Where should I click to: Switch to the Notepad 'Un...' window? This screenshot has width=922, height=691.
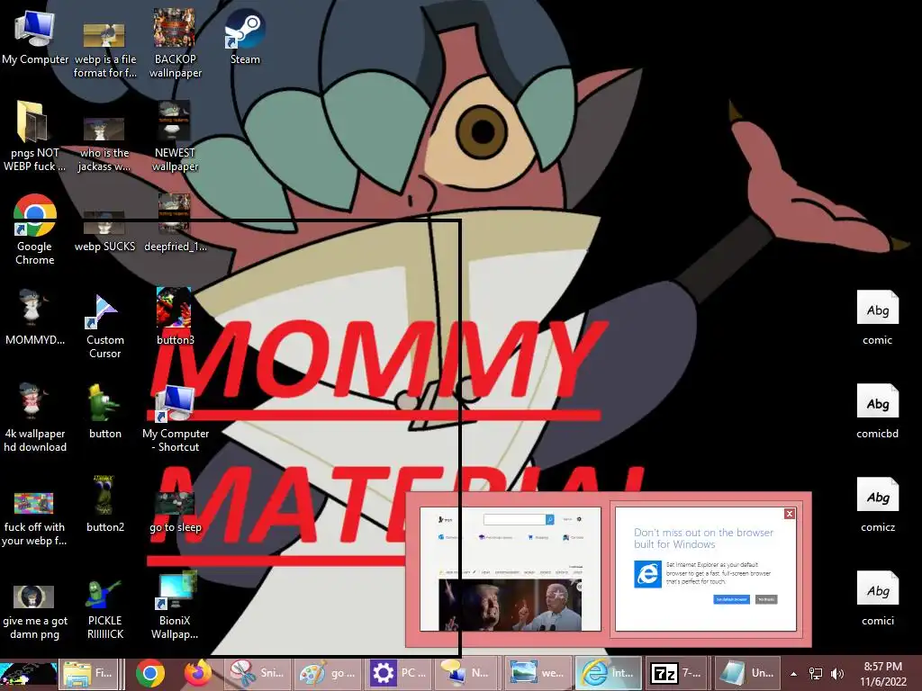(x=748, y=673)
